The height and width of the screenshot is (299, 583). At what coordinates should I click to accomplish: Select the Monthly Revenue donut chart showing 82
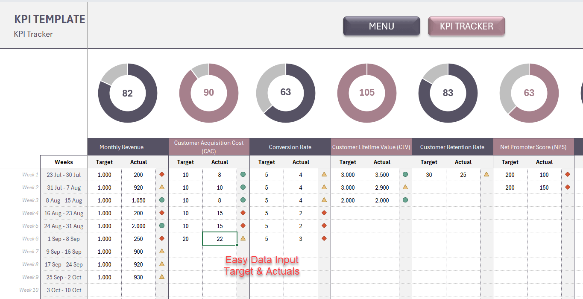coord(128,93)
